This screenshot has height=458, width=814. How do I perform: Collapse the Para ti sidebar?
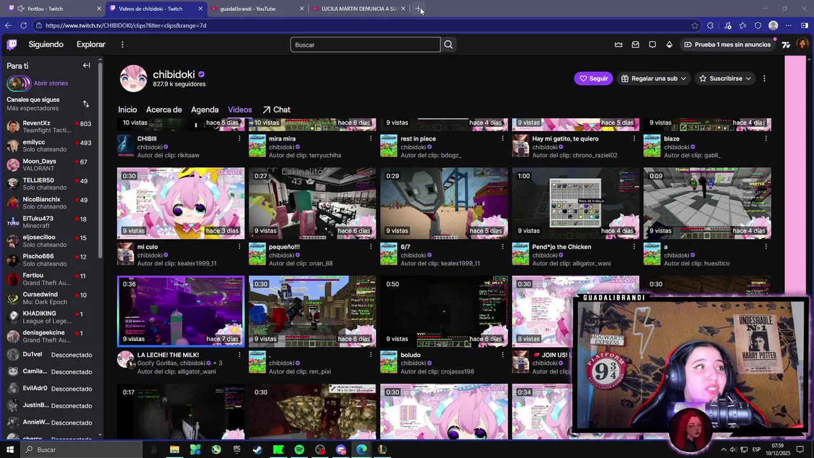click(86, 66)
